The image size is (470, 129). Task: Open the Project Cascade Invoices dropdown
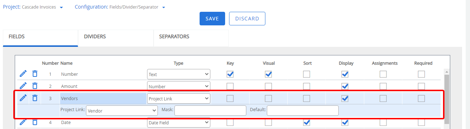33,7
